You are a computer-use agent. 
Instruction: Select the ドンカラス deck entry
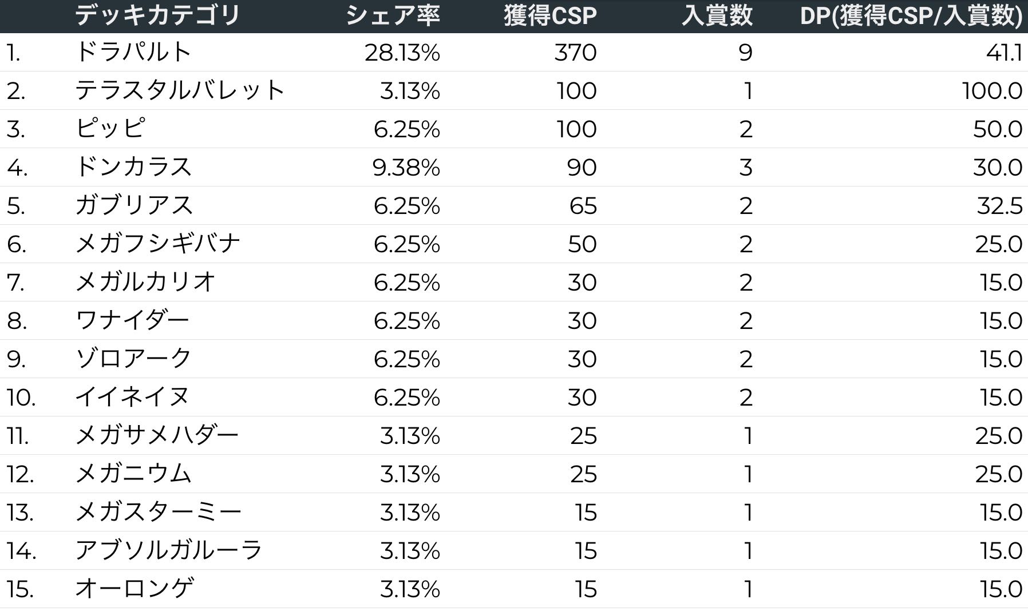click(133, 167)
